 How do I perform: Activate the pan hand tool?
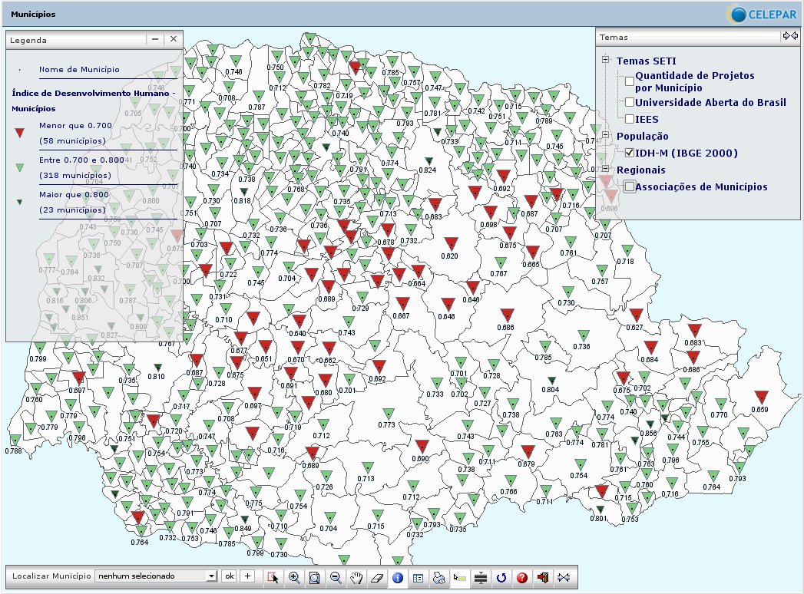tap(356, 577)
